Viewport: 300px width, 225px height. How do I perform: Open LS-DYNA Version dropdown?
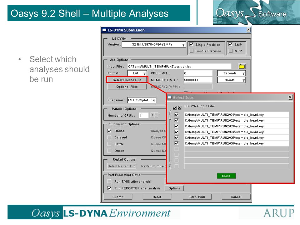pyautogui.click(x=154, y=44)
